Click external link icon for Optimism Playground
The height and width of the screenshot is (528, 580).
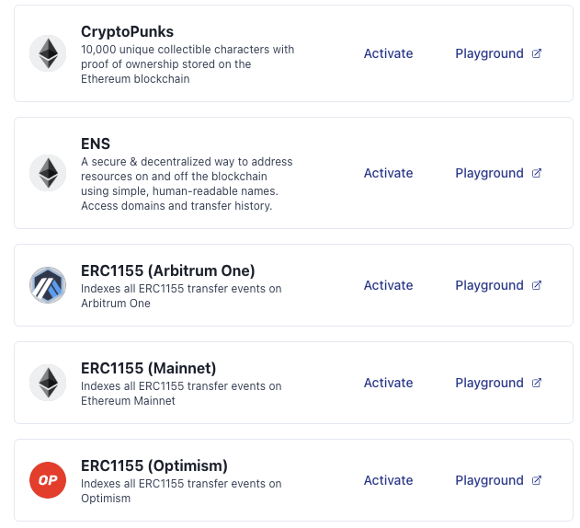tap(537, 480)
